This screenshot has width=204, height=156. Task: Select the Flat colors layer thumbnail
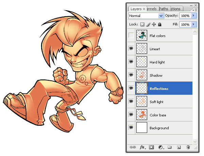[142, 35]
